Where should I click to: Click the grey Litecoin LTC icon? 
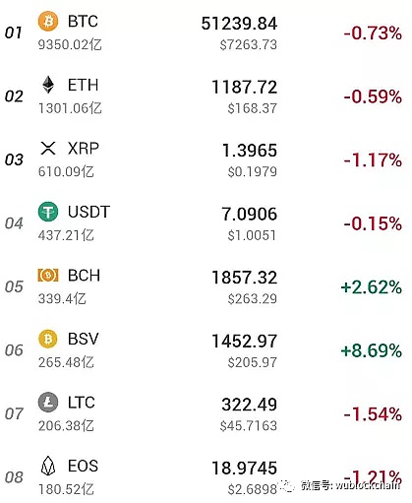click(48, 402)
